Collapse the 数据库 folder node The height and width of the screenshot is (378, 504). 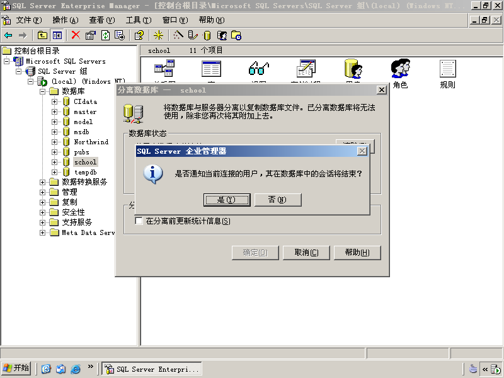[42, 91]
